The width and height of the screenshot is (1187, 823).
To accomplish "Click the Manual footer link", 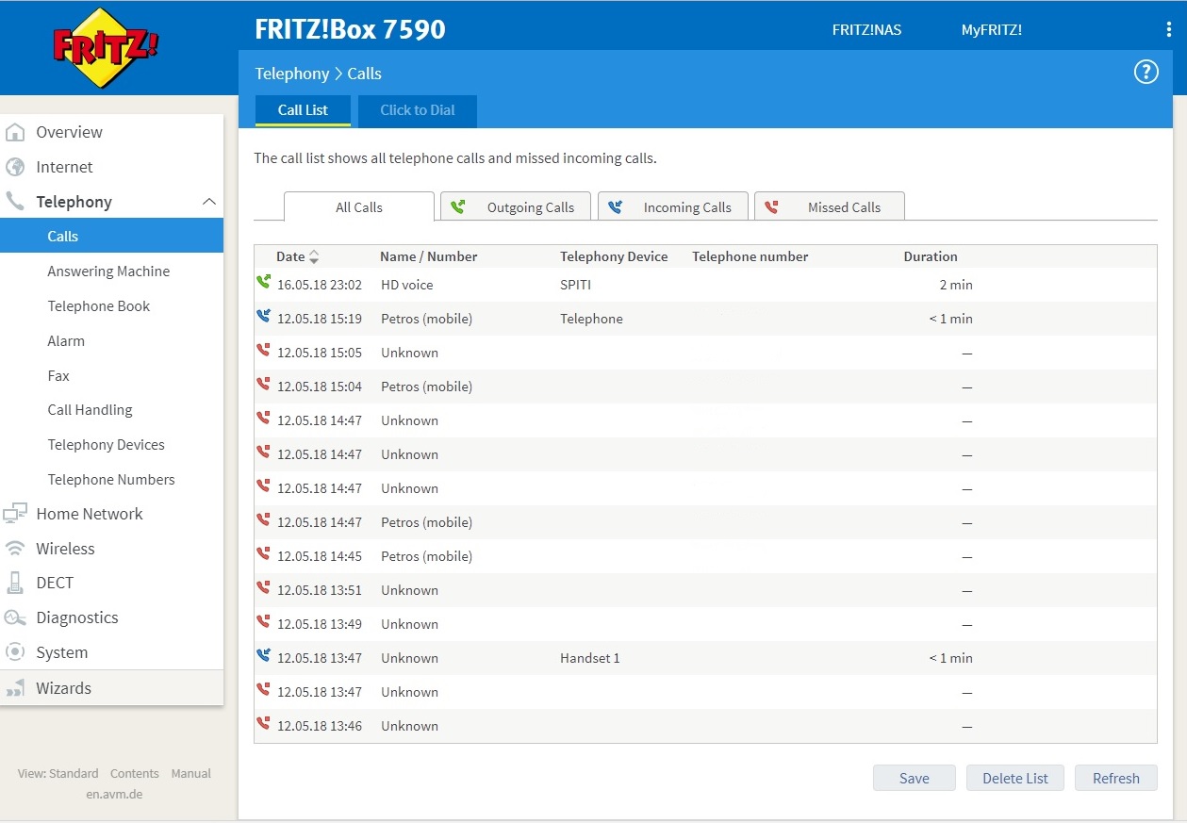I will pos(191,774).
